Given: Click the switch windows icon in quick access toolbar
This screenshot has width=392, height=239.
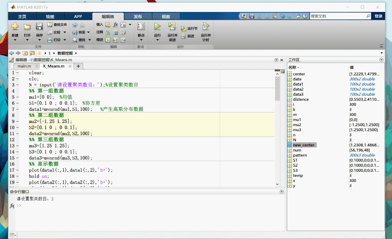Looking at the screenshot, I should click(x=298, y=16).
